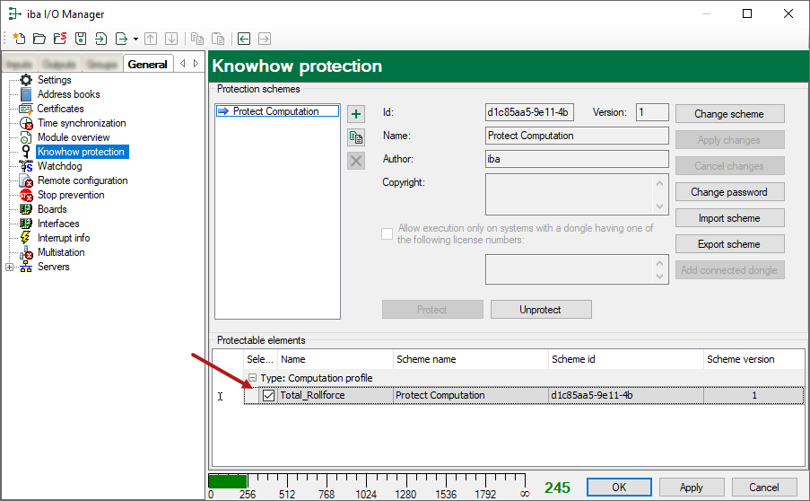
Task: Navigate forward with the right arrow icon
Action: point(265,39)
